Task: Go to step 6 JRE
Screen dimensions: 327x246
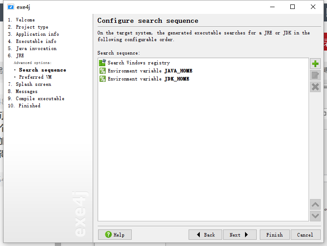Action: 16,55
